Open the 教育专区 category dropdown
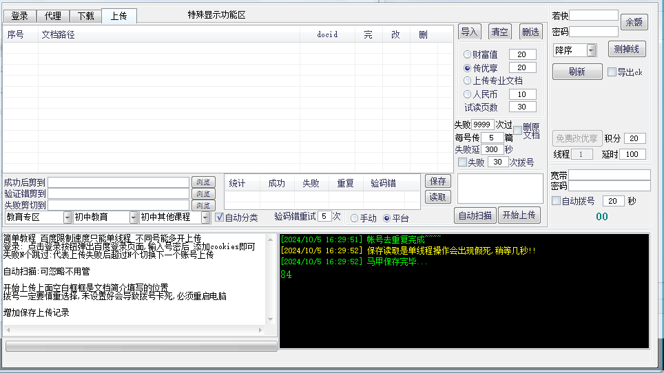The width and height of the screenshot is (664, 373). [68, 217]
